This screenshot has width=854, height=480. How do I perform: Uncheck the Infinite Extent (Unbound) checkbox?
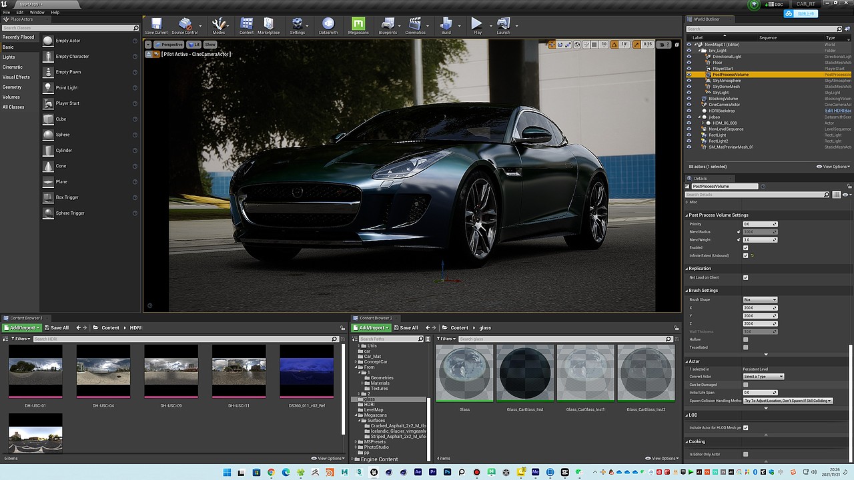point(745,255)
